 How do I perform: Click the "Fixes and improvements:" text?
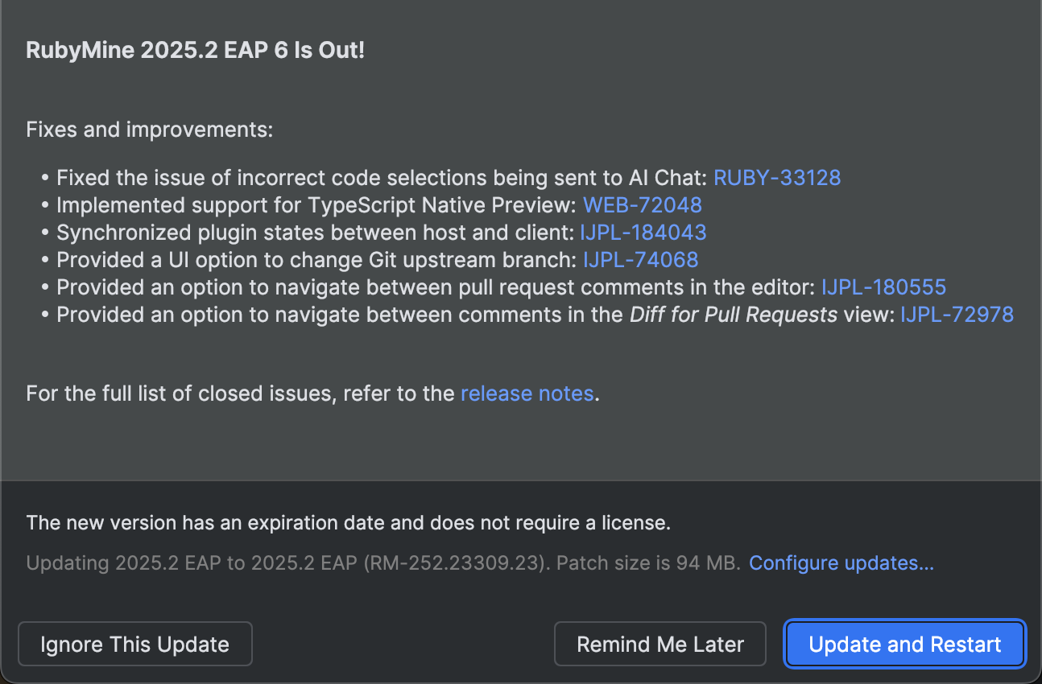point(150,129)
